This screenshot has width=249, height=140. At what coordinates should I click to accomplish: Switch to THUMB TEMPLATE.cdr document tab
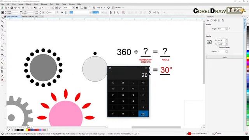[30, 16]
